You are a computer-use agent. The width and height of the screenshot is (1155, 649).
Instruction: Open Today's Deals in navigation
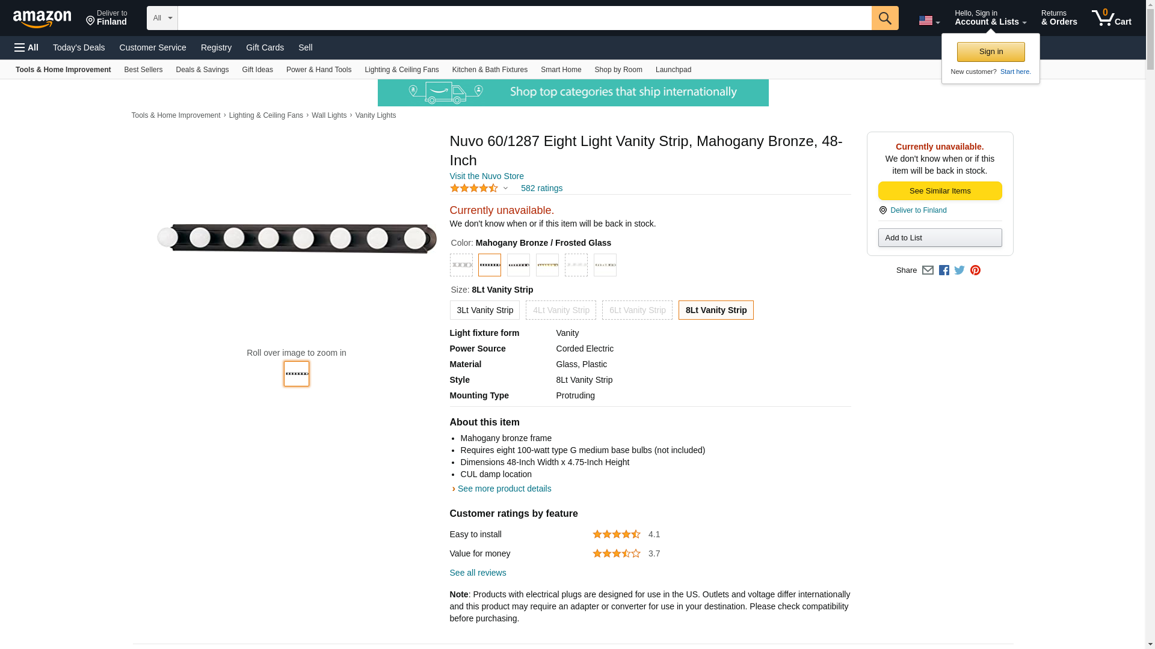(79, 47)
